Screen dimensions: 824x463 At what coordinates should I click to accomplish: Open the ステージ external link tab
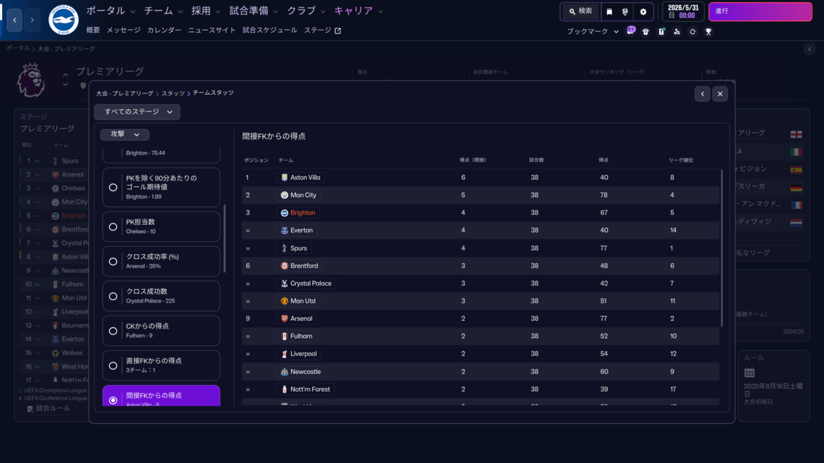[322, 30]
